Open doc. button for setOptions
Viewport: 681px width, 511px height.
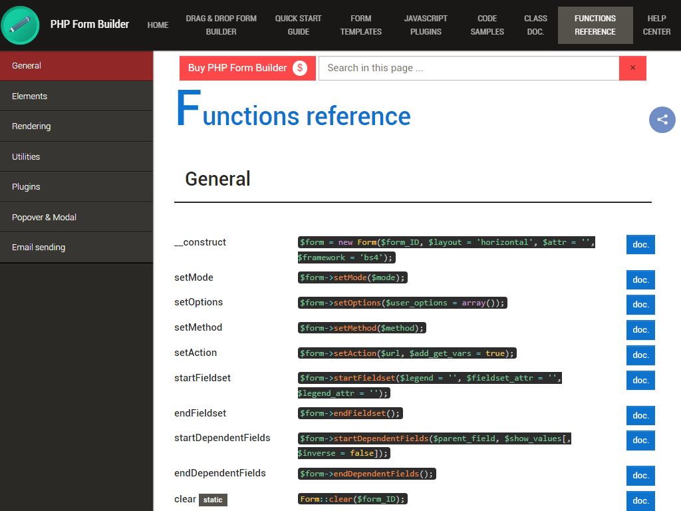coord(640,305)
